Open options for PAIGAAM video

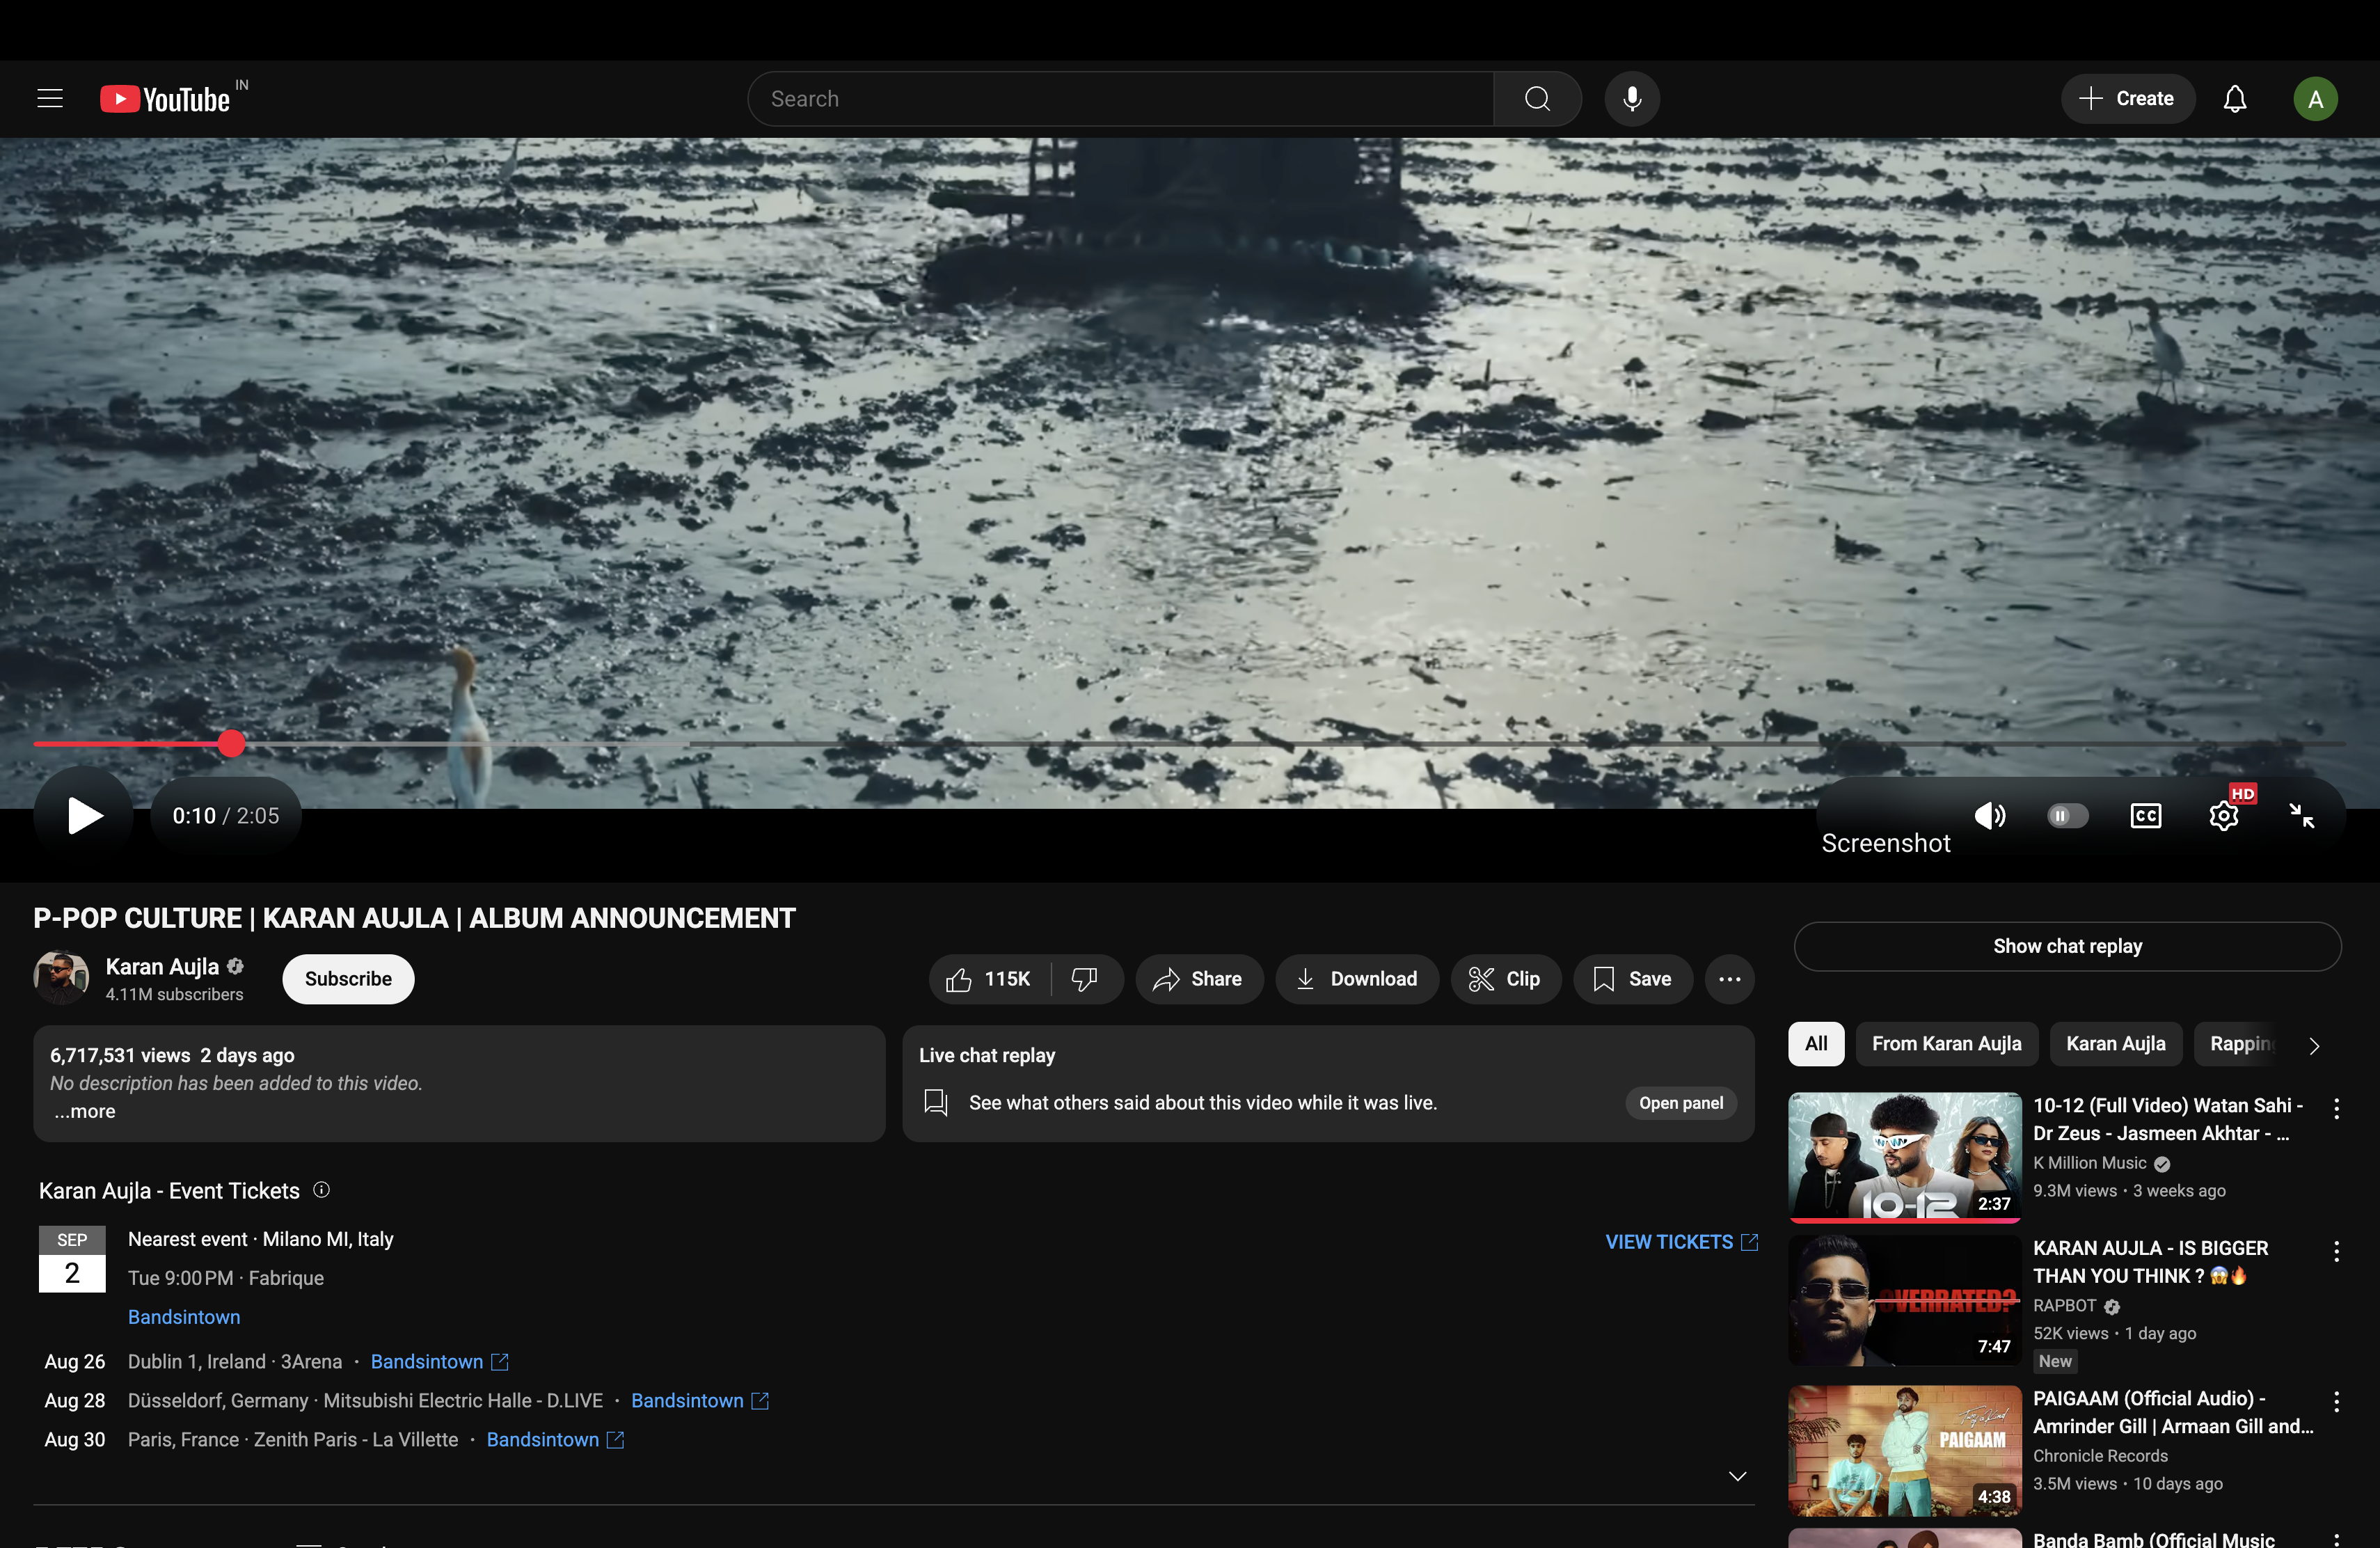pyautogui.click(x=2336, y=1402)
